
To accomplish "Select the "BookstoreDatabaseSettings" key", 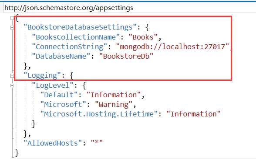I will coord(80,27).
